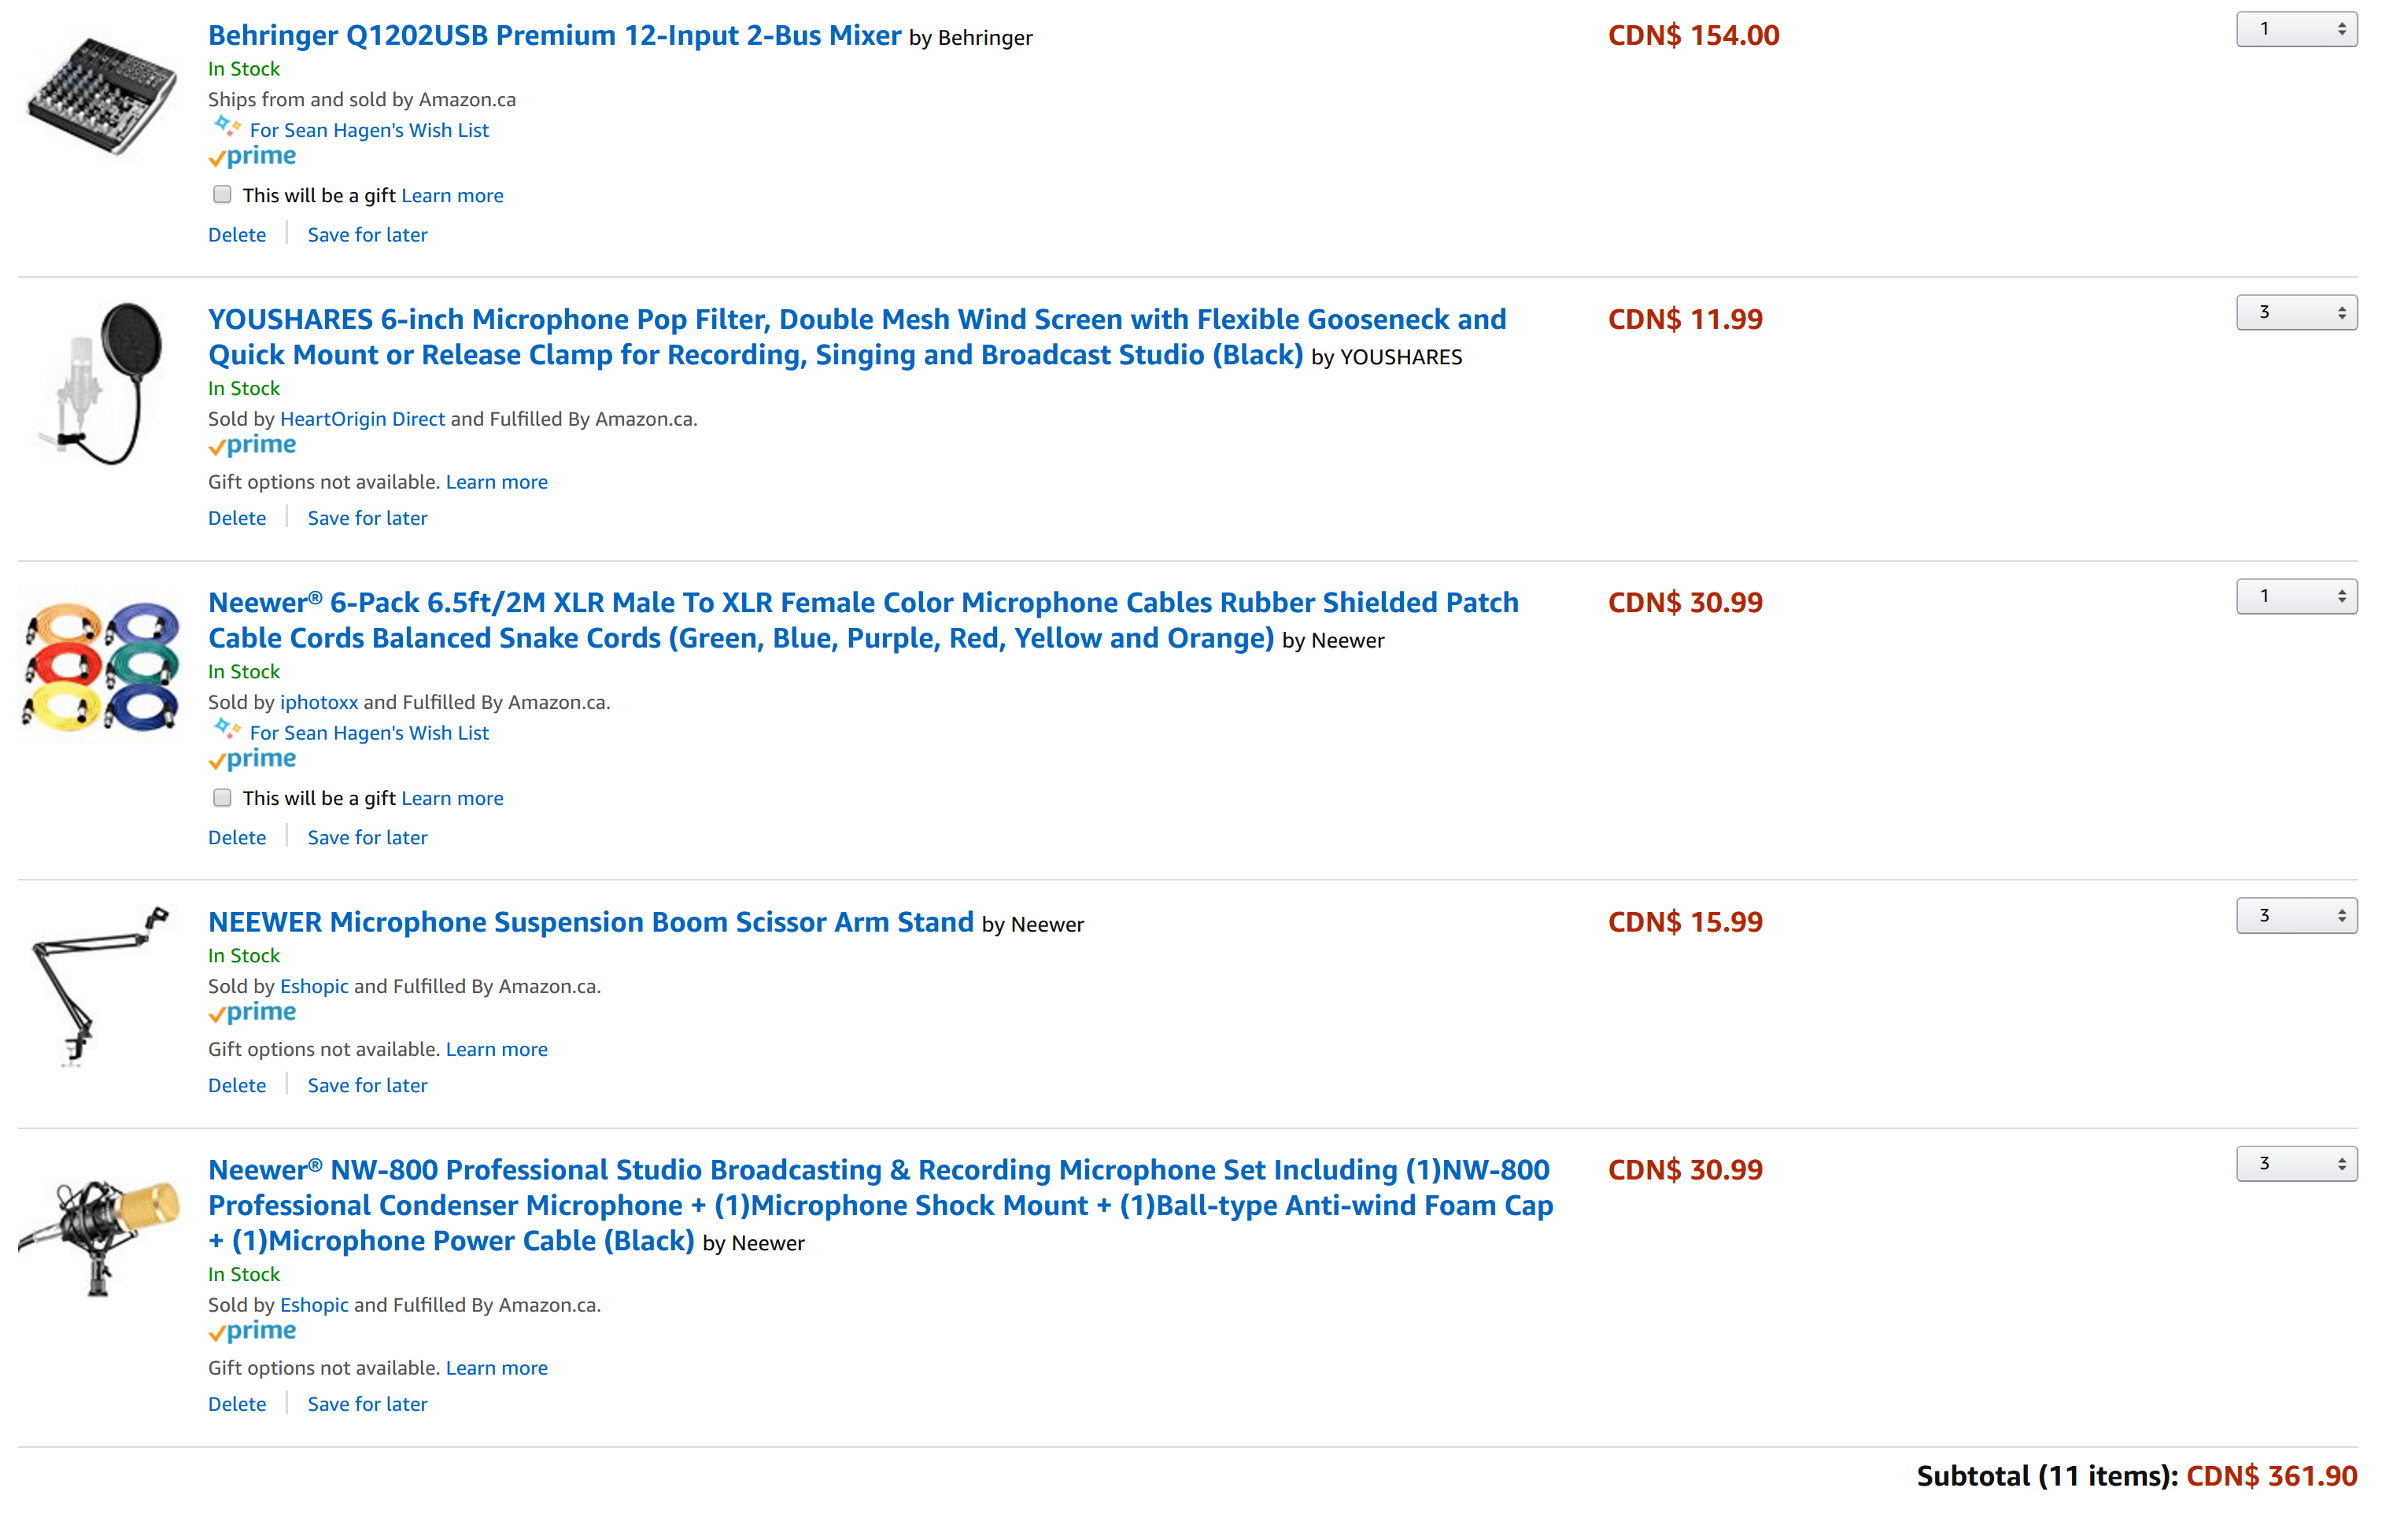This screenshot has width=2408, height=1521.
Task: Check the gift box for Behringer mixer
Action: tap(222, 195)
